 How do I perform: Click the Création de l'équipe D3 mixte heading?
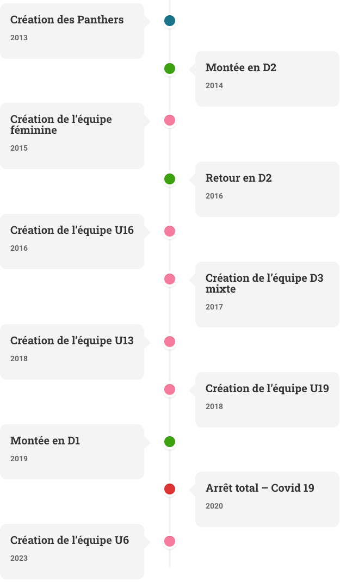pos(264,283)
